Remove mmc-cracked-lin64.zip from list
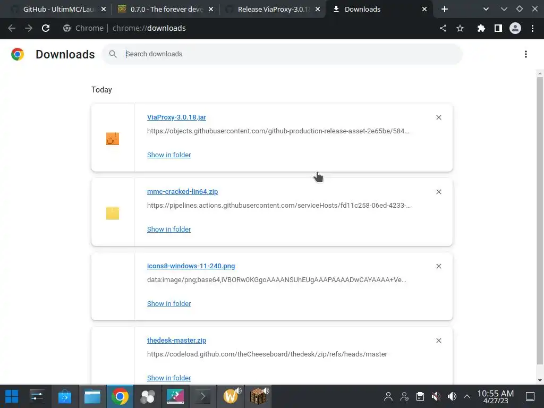The width and height of the screenshot is (544, 408). [438, 192]
